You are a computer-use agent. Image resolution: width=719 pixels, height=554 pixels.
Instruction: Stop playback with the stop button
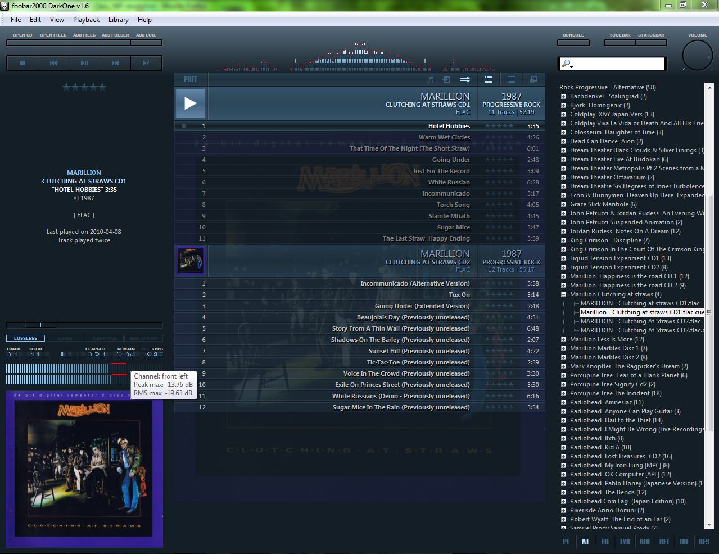(x=22, y=63)
